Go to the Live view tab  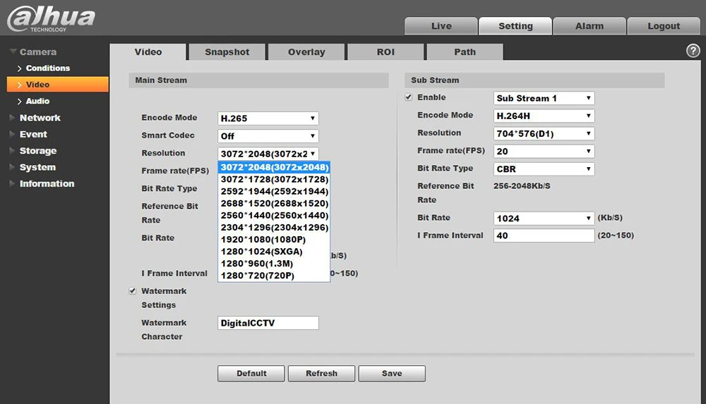tap(441, 26)
